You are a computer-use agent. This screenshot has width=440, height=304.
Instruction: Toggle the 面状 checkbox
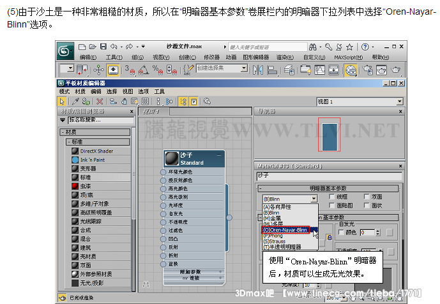tap(367, 205)
